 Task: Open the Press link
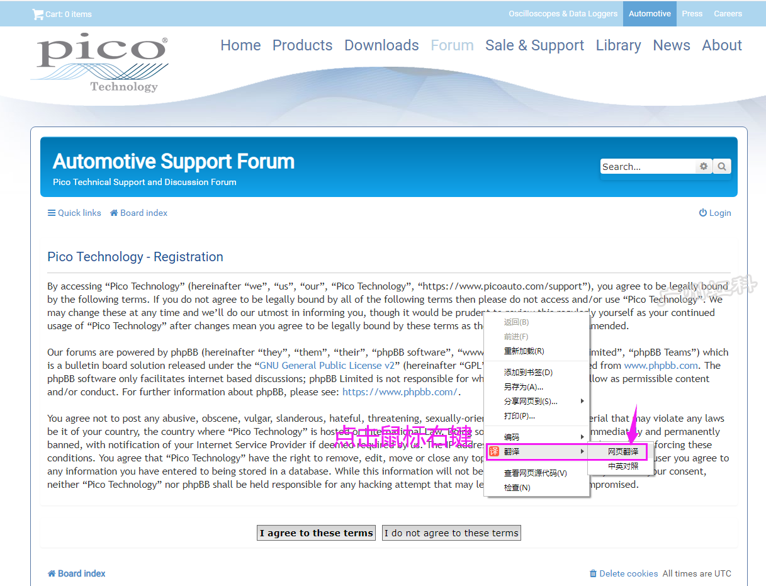692,14
